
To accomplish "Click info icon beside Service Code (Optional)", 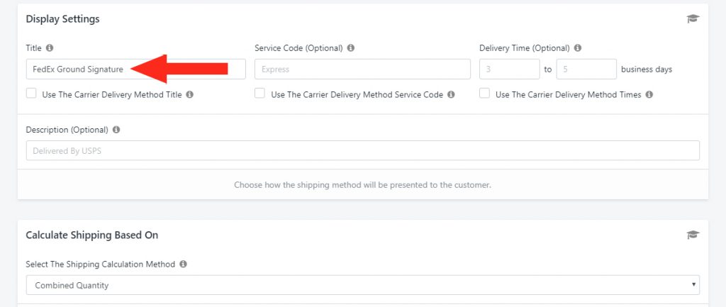I will [x=351, y=48].
